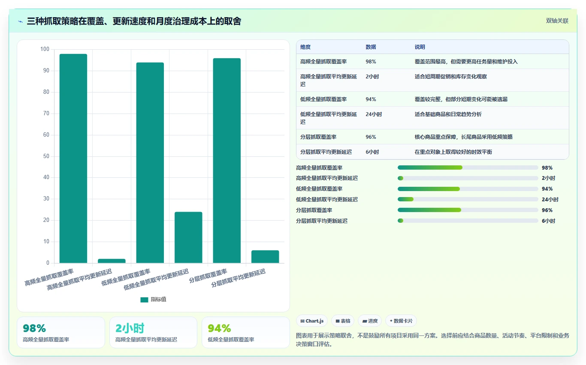
Task: Click the lightning icon beside the title
Action: point(21,21)
